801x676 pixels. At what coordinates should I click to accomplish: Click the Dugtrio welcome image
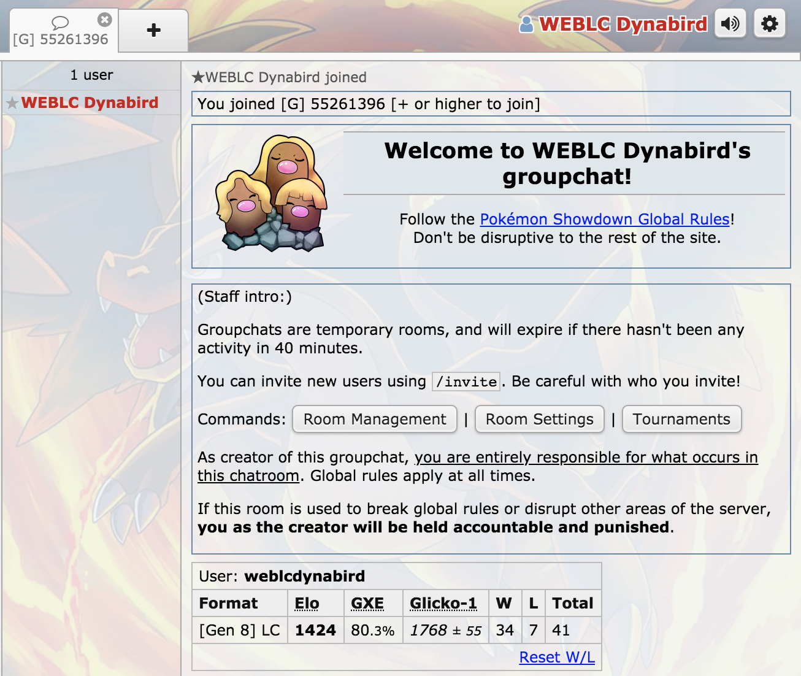coord(272,193)
